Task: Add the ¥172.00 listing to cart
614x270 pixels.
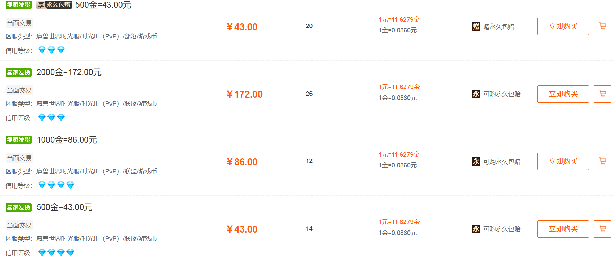Action: tap(602, 94)
